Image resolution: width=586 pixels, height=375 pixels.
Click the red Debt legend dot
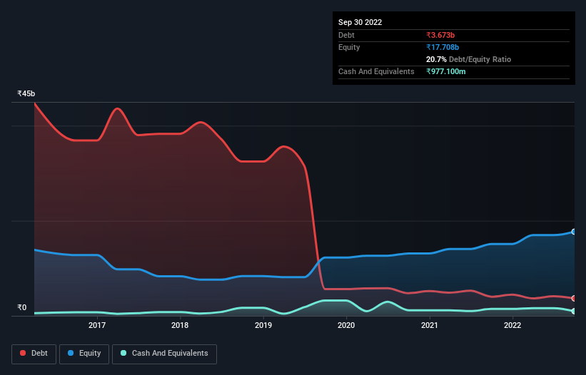click(x=23, y=353)
